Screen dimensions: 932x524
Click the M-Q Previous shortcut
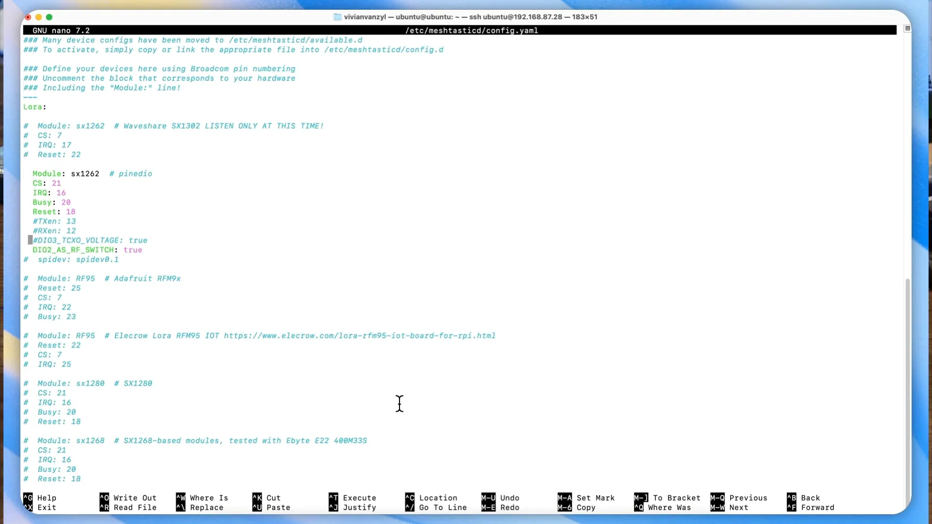(x=739, y=498)
